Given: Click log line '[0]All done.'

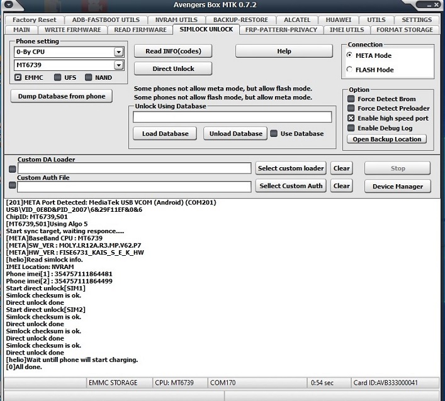Looking at the screenshot, I should click(24, 367).
